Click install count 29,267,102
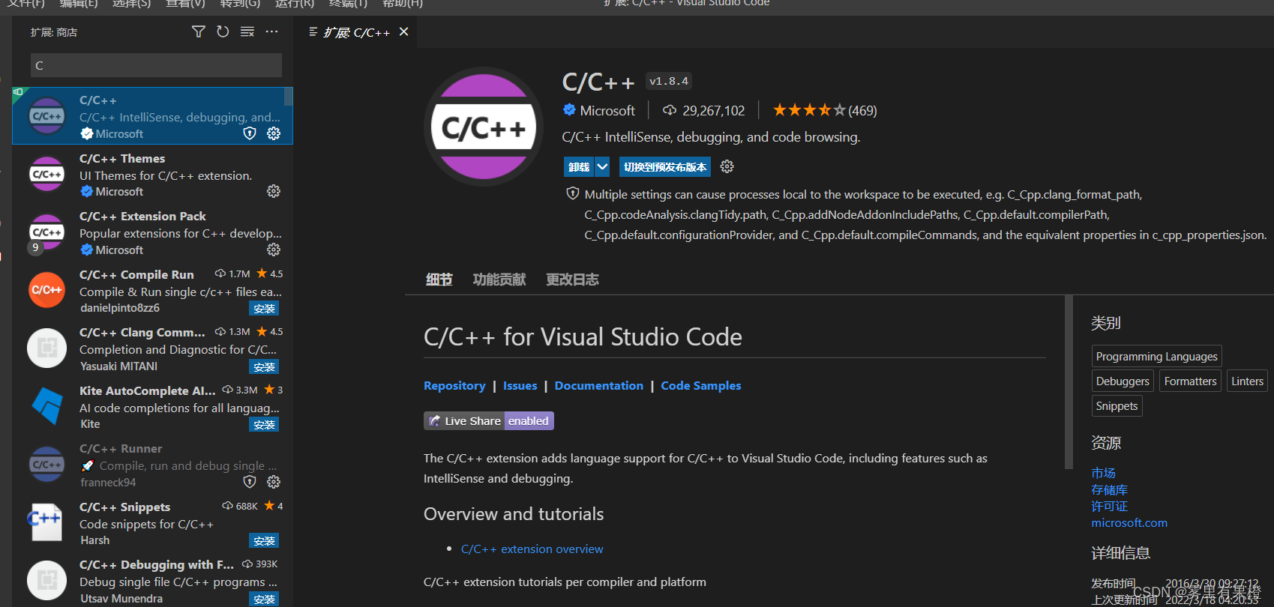 (703, 110)
